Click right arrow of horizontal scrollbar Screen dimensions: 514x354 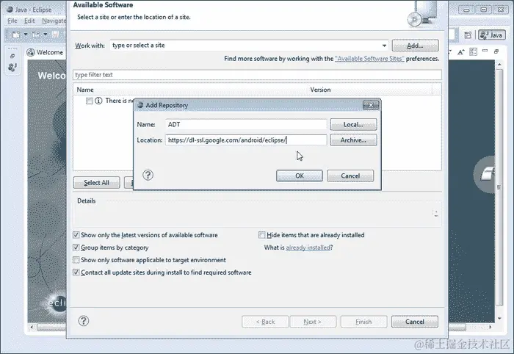tap(491, 327)
